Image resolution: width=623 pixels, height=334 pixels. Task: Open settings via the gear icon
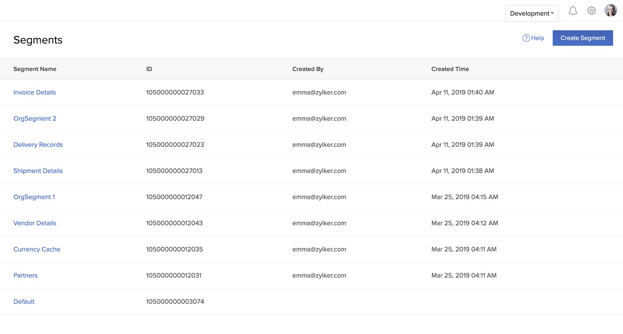point(591,11)
